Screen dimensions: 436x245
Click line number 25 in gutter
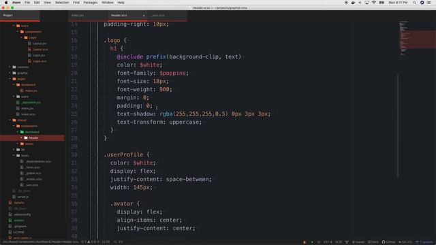[74, 114]
